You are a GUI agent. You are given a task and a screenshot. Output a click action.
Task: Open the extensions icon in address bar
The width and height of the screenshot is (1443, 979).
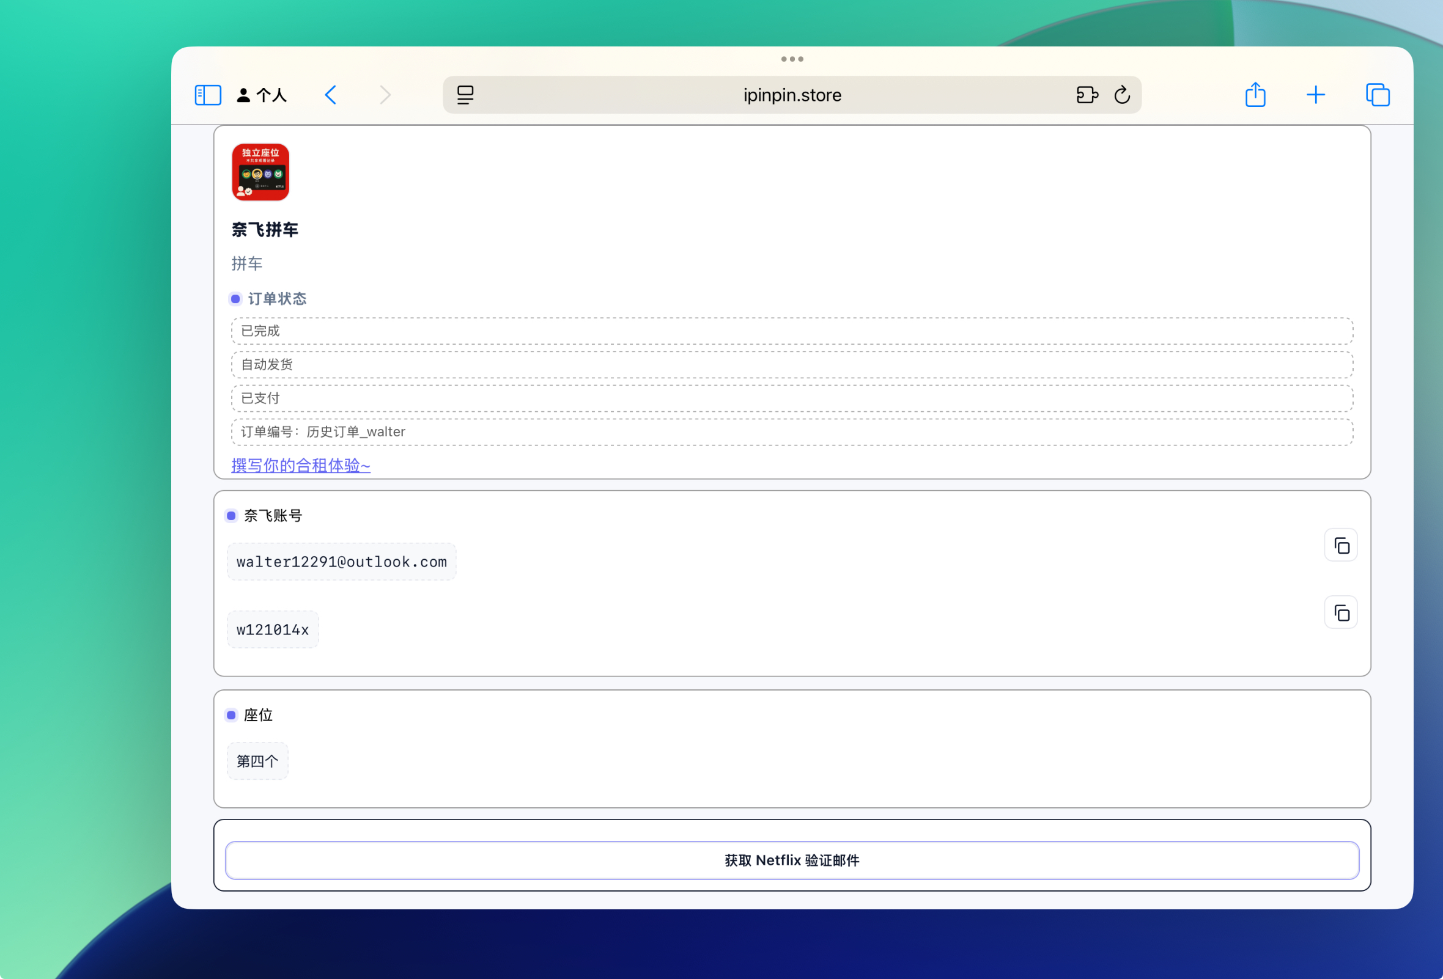(x=1087, y=95)
